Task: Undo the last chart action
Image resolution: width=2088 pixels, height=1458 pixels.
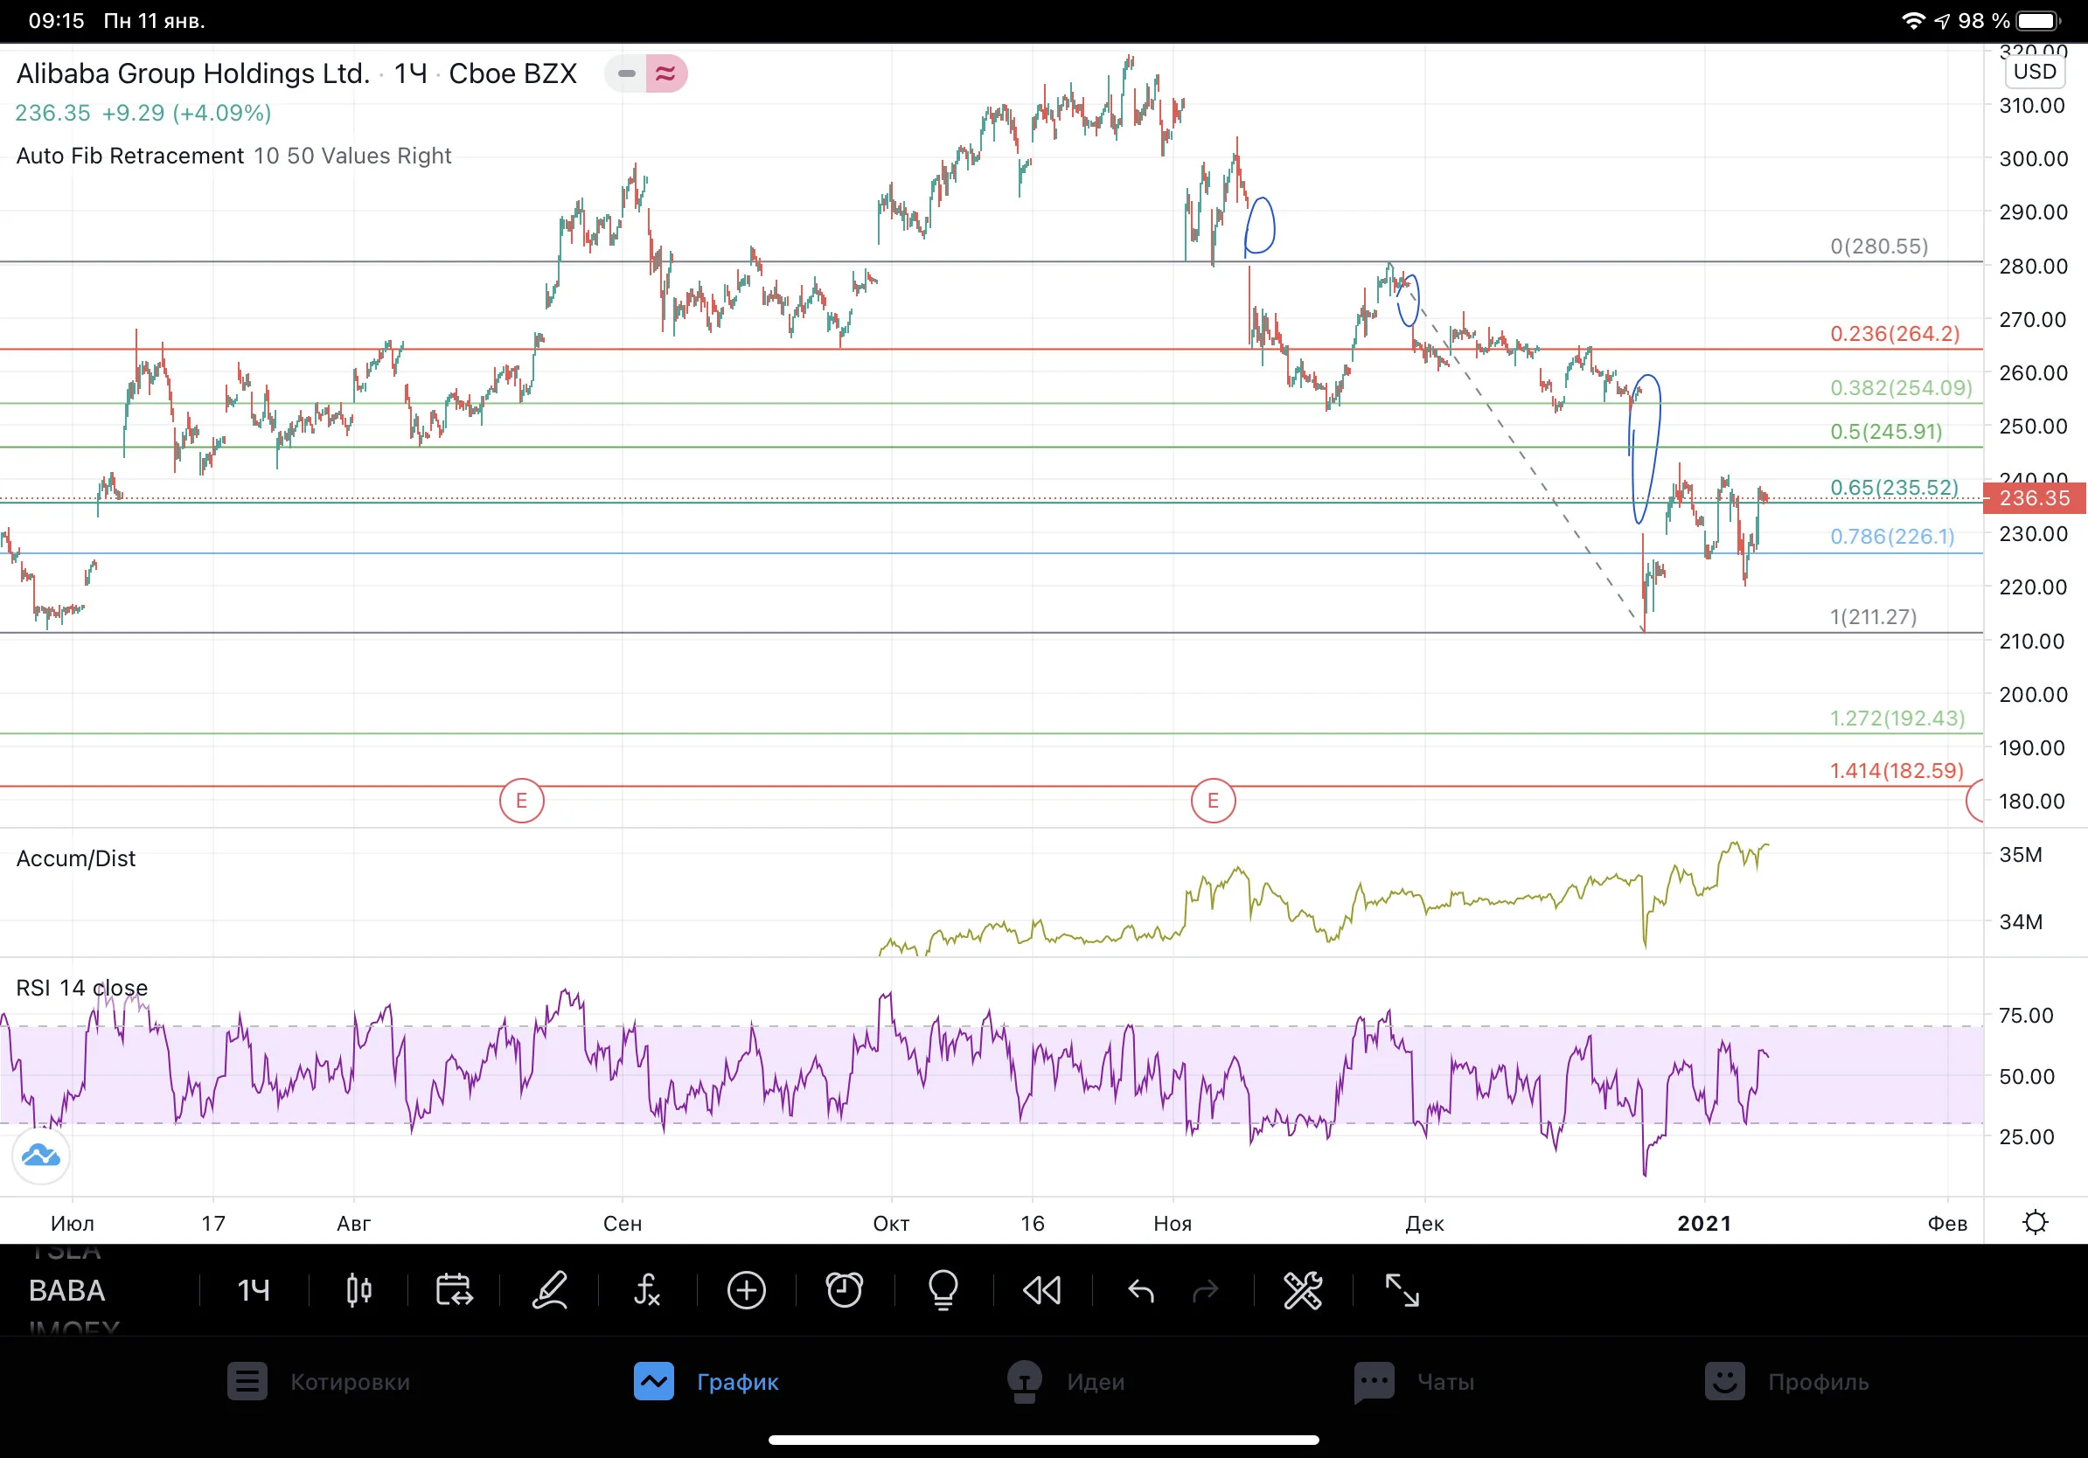Action: click(1140, 1290)
